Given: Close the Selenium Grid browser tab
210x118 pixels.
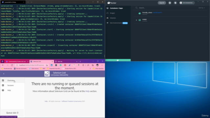Looking at the screenshot, I should tap(52, 62).
